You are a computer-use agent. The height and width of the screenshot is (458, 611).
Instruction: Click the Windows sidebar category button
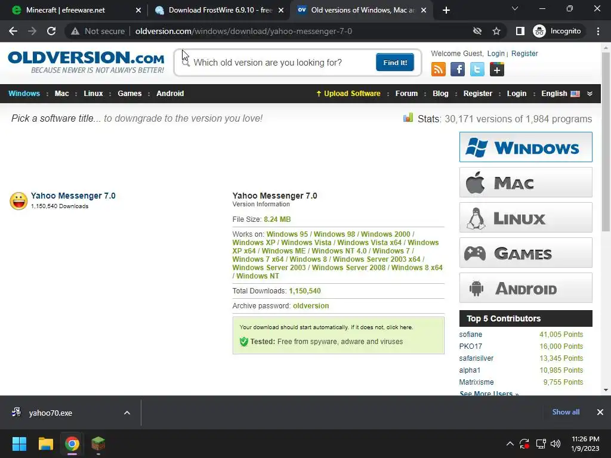click(526, 147)
